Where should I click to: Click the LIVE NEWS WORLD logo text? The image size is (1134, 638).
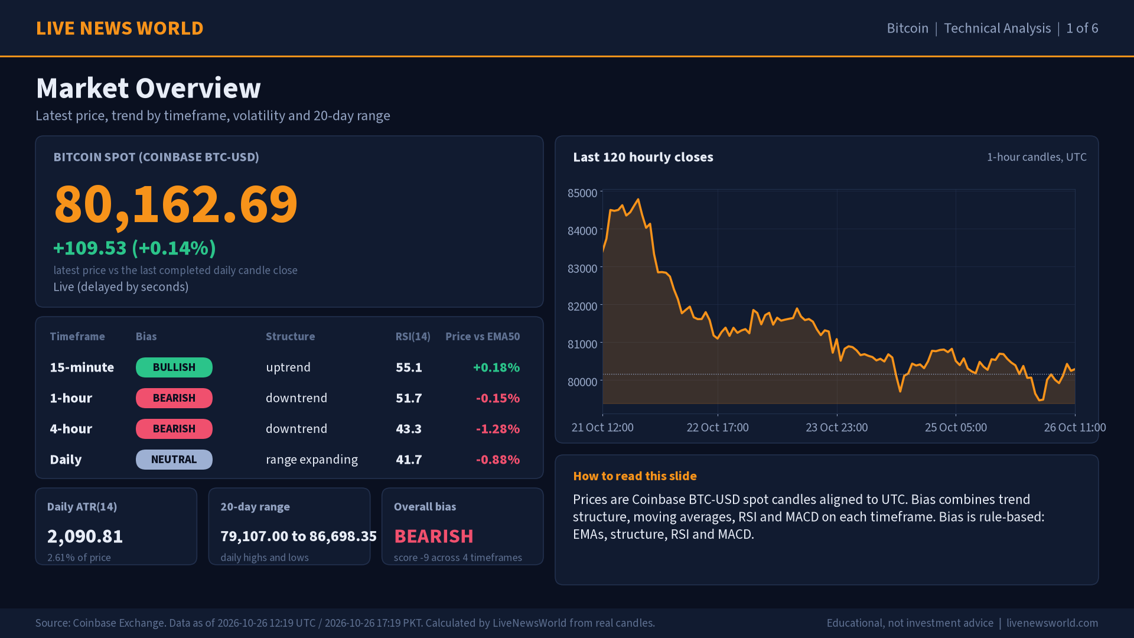[120, 28]
